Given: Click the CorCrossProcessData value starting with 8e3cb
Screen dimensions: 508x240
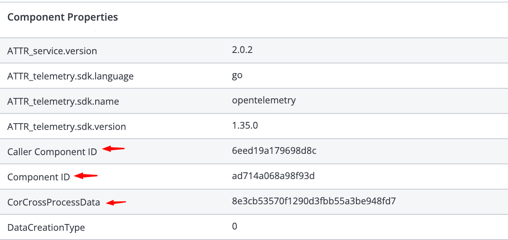Looking at the screenshot, I should pos(314,201).
